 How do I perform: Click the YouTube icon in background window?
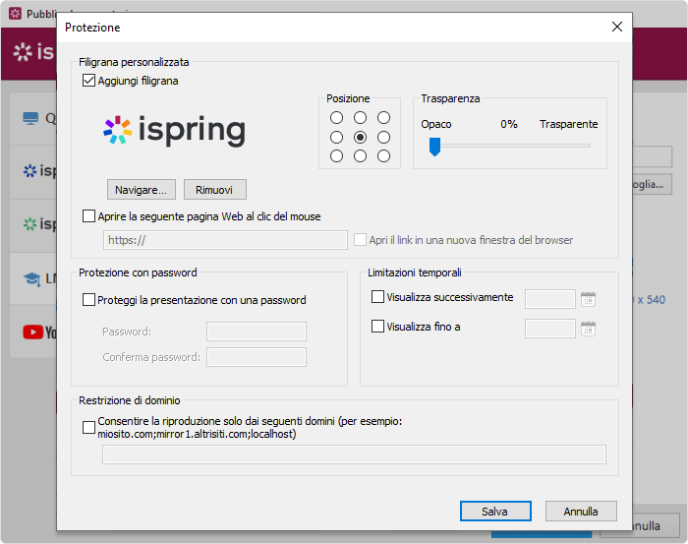click(x=32, y=332)
